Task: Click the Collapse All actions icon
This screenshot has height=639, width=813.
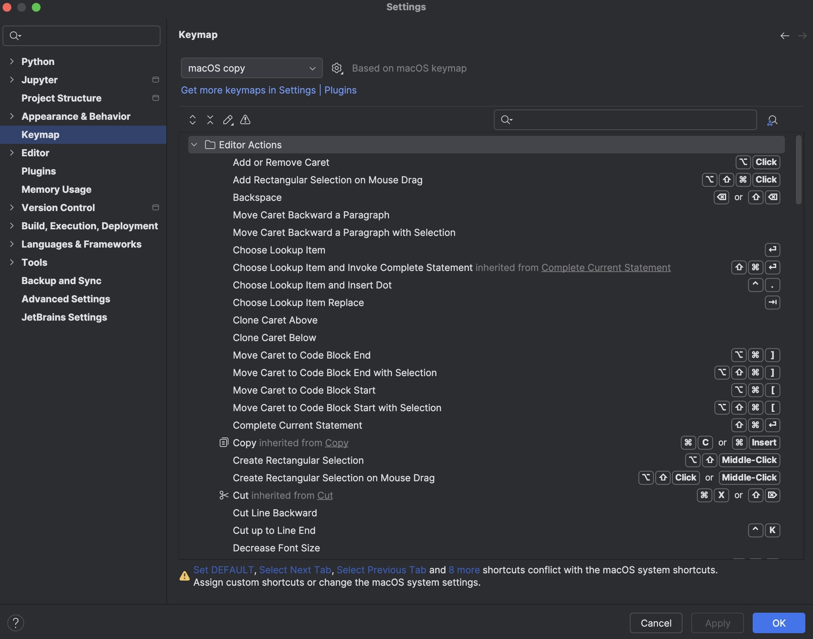Action: (x=210, y=120)
